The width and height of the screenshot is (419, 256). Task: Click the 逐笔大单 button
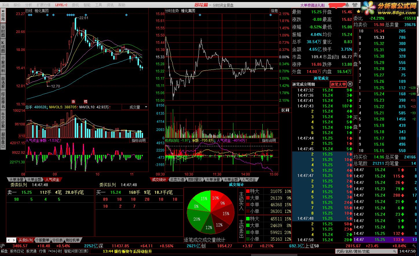(x=338, y=84)
